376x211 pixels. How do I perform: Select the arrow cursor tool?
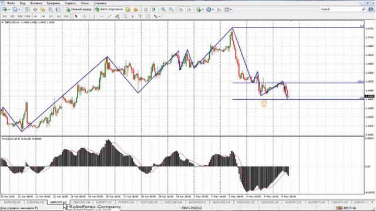point(76,16)
